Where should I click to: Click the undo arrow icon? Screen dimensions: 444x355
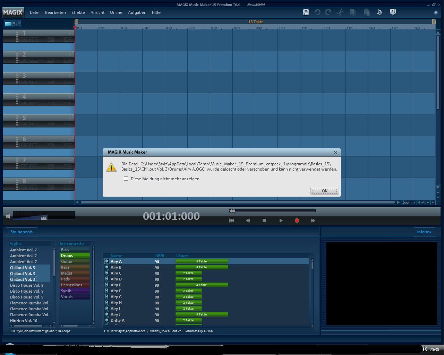(x=317, y=12)
